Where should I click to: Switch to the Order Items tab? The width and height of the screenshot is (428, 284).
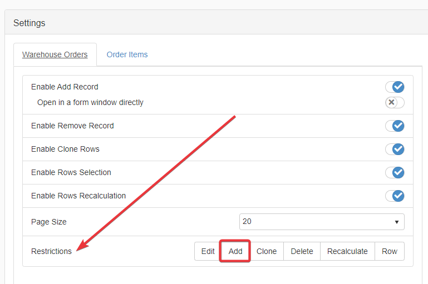click(x=127, y=54)
